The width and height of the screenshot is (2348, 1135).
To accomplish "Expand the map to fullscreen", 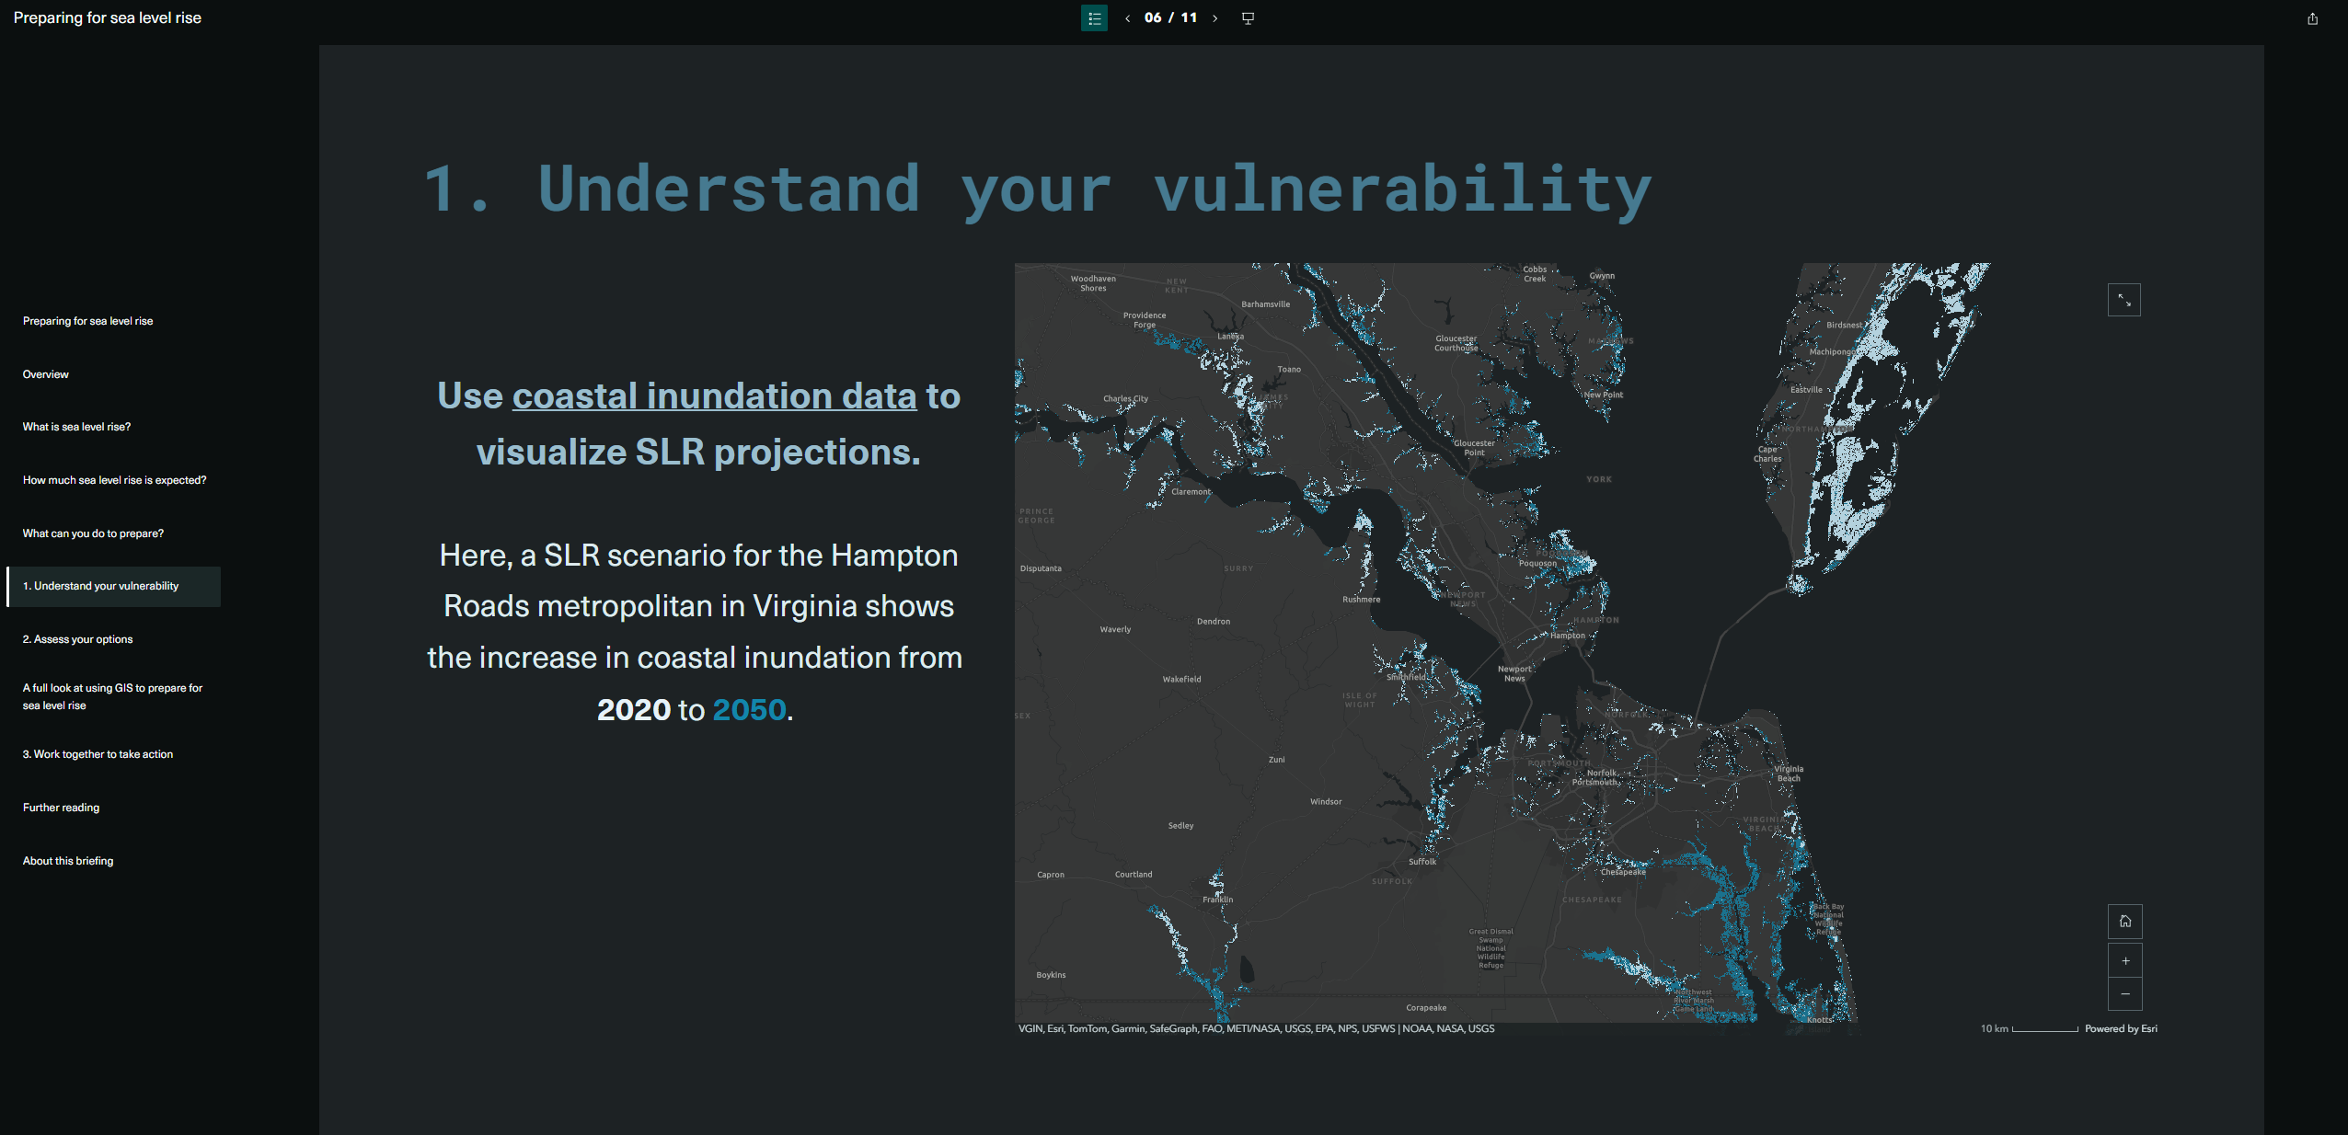I will (x=2124, y=300).
